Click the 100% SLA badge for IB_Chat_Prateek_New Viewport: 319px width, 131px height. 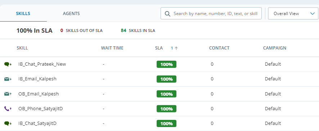tap(166, 65)
